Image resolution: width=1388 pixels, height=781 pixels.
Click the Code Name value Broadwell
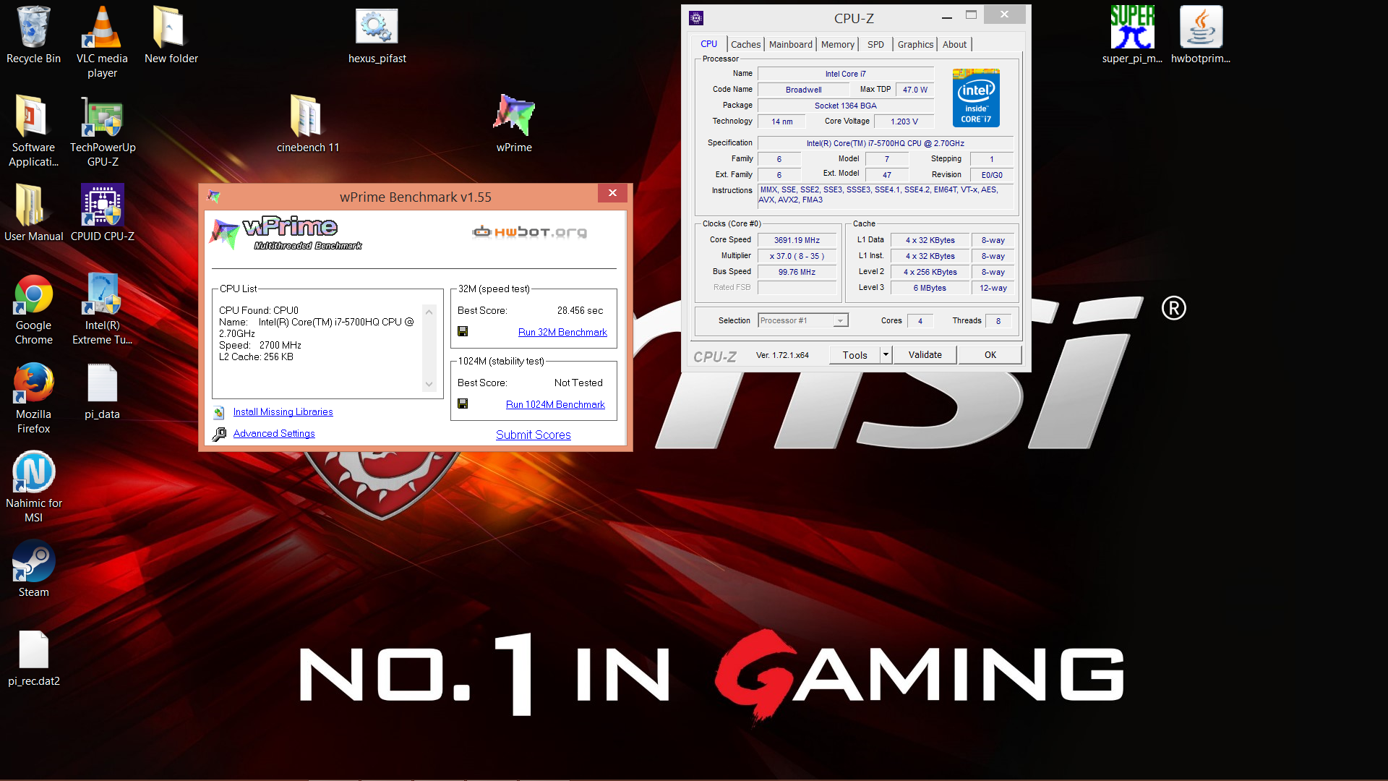click(803, 90)
